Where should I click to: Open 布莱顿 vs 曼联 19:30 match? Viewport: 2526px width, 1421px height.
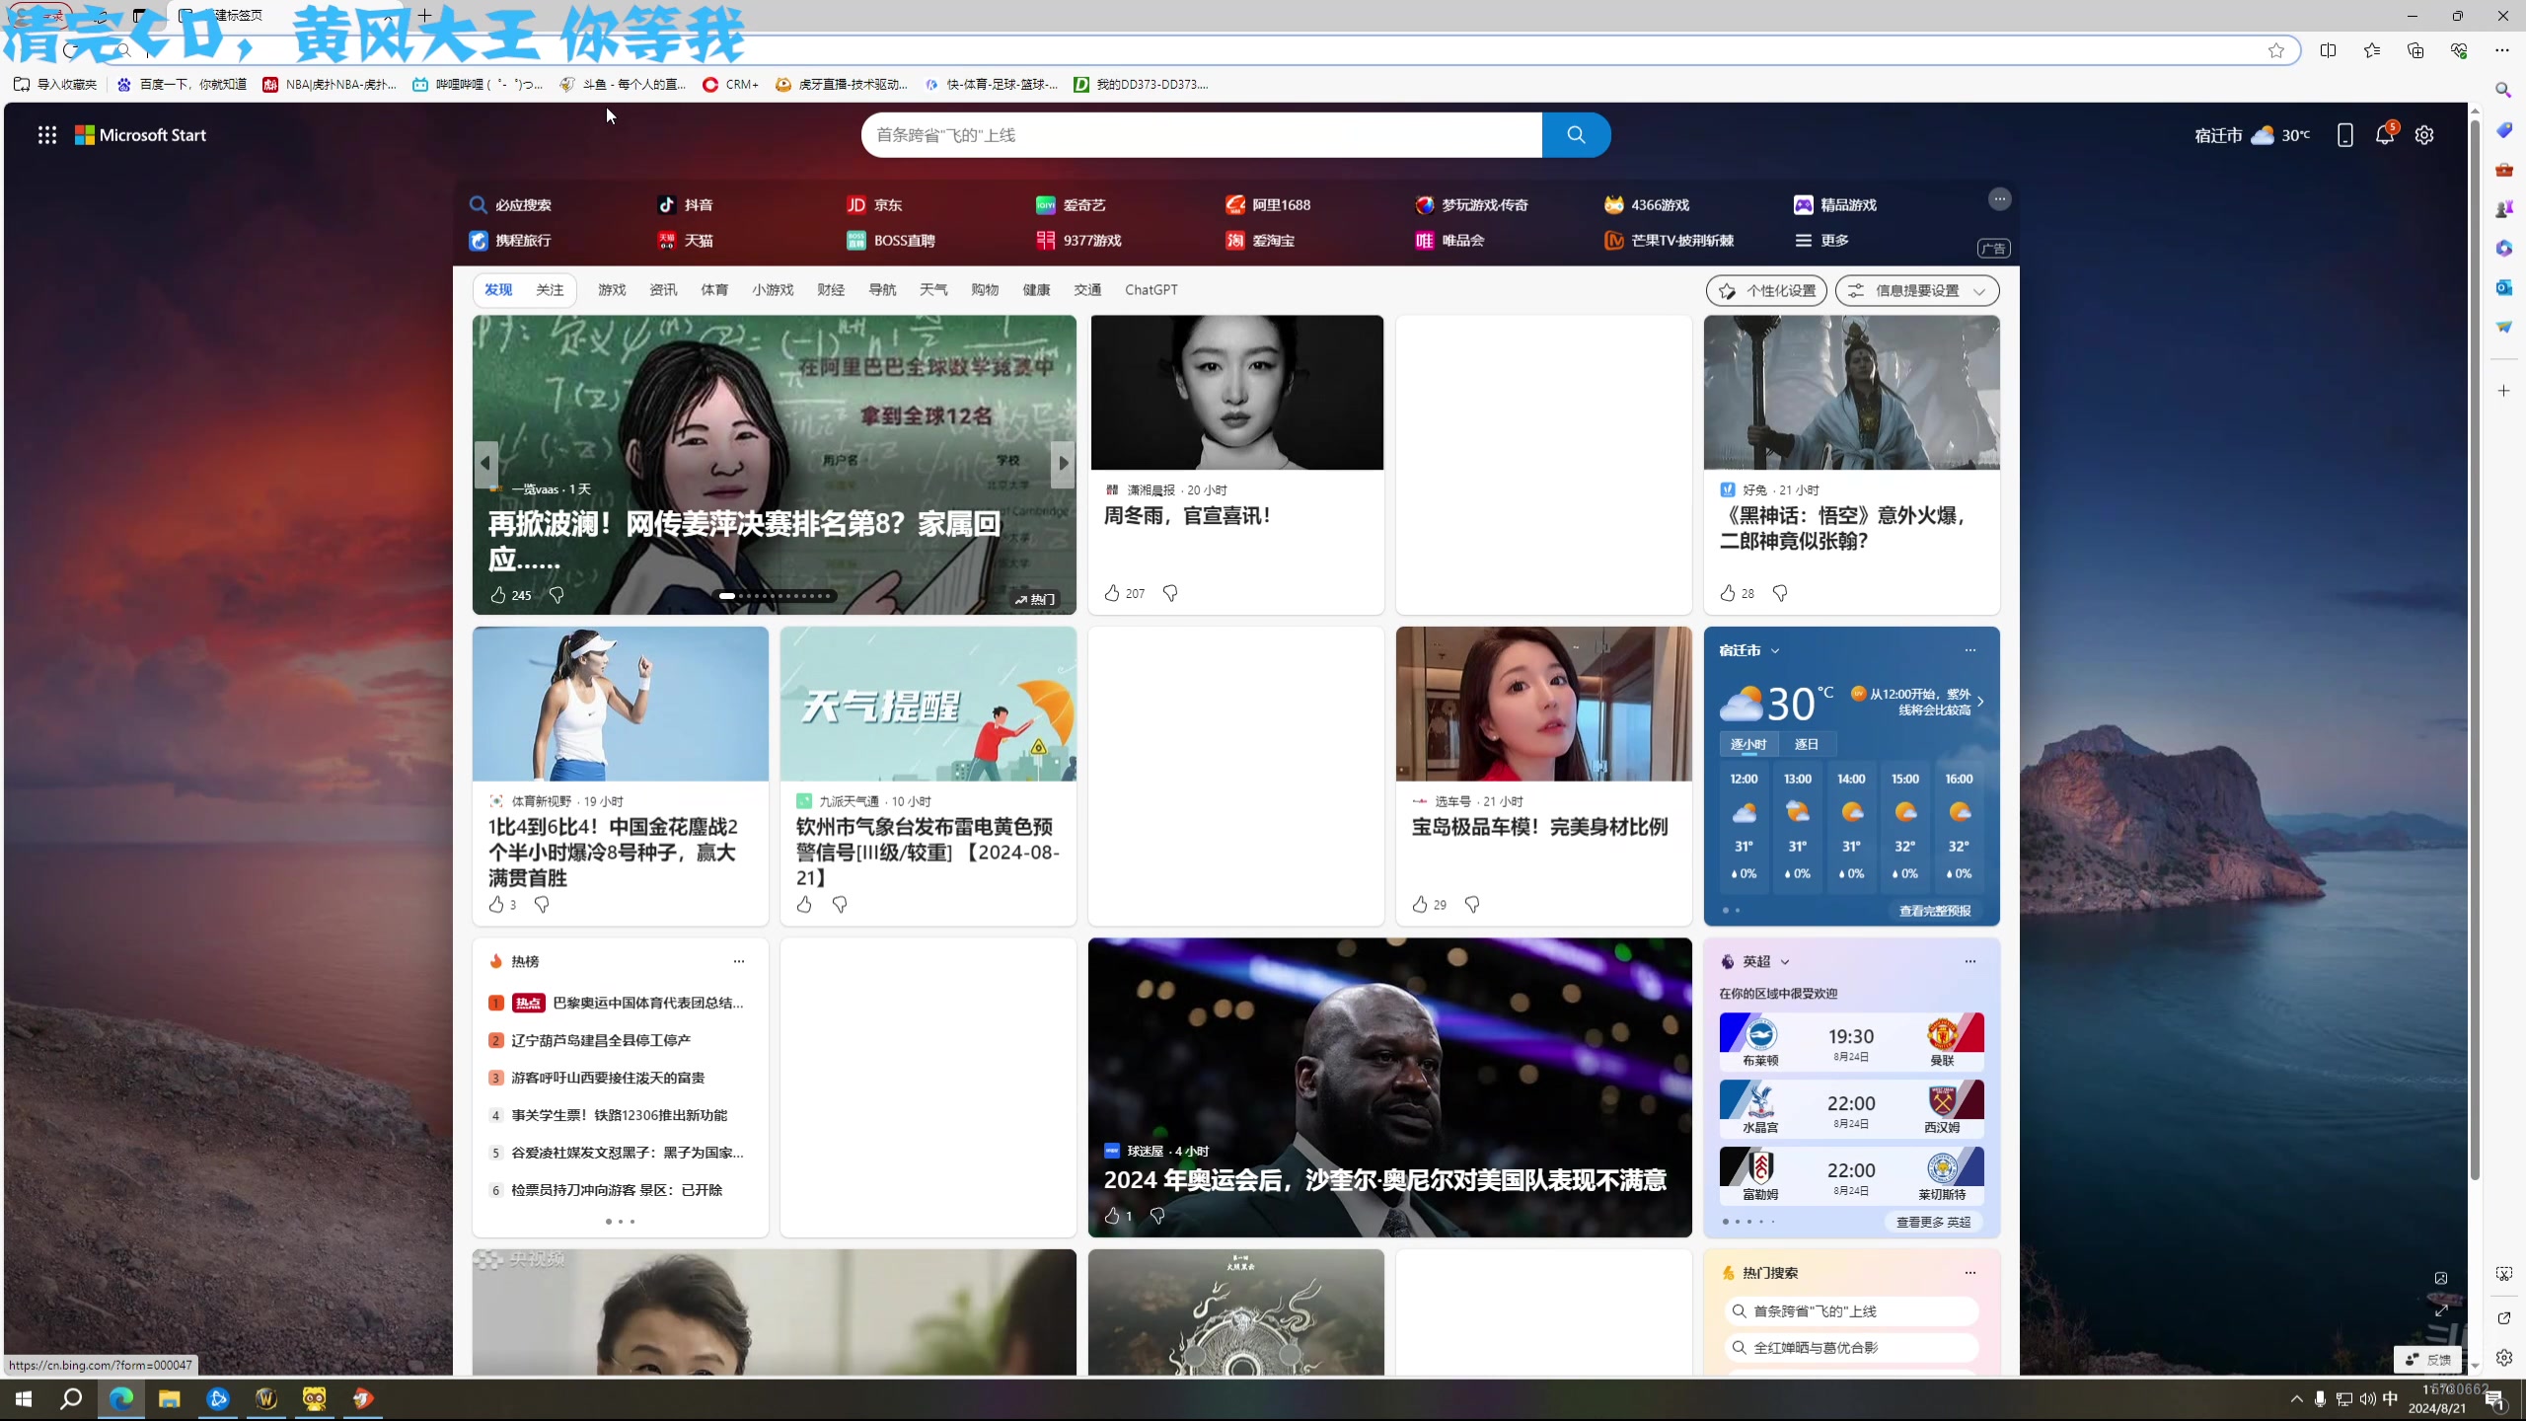(1851, 1042)
